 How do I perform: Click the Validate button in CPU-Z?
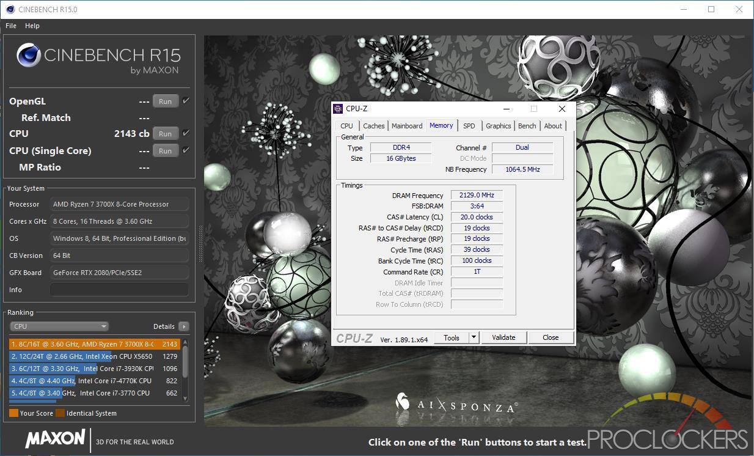pos(503,337)
